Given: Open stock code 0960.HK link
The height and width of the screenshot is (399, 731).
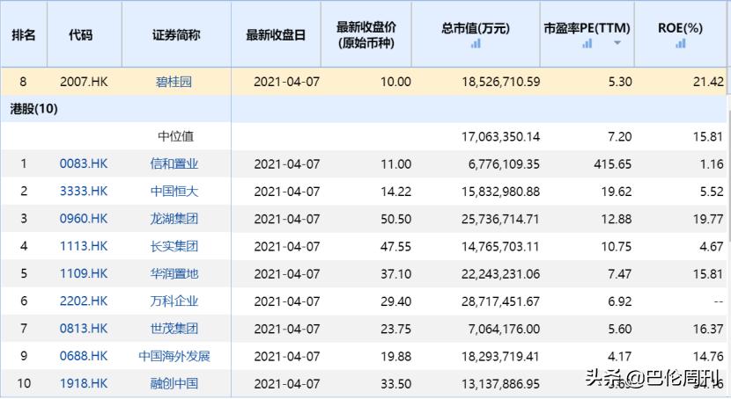Looking at the screenshot, I should [x=84, y=219].
